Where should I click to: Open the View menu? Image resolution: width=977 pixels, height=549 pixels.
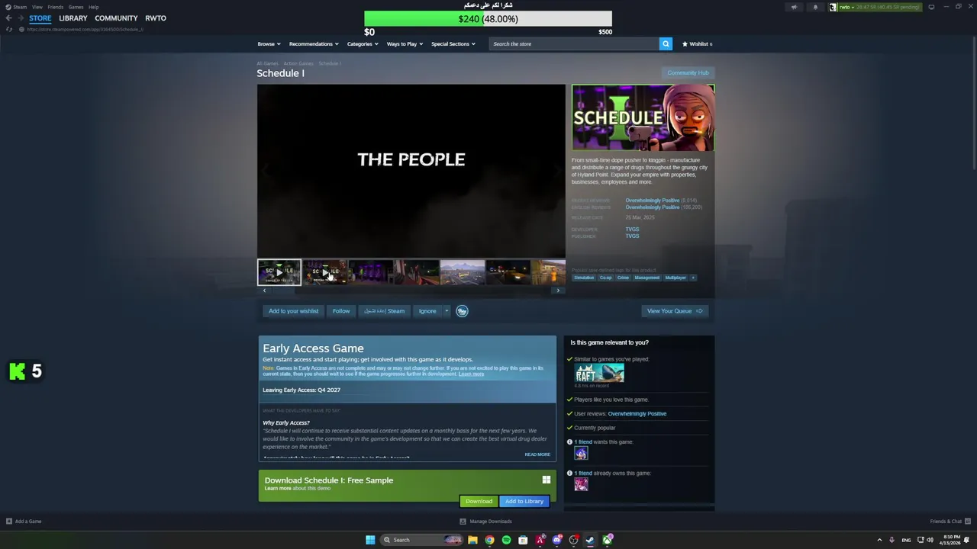coord(37,7)
